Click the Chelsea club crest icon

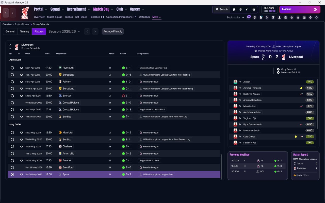(60, 146)
